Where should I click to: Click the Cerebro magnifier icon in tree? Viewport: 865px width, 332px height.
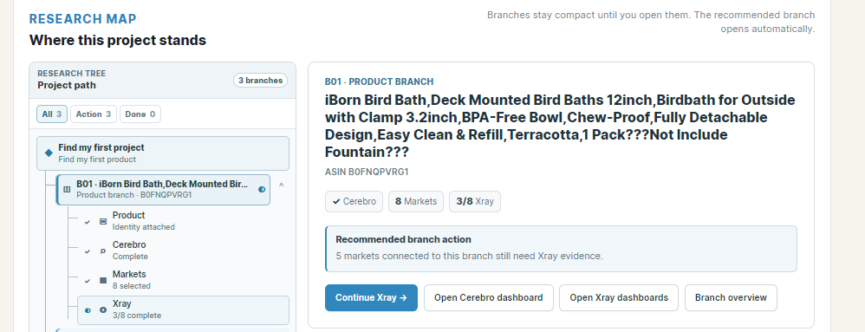point(102,251)
